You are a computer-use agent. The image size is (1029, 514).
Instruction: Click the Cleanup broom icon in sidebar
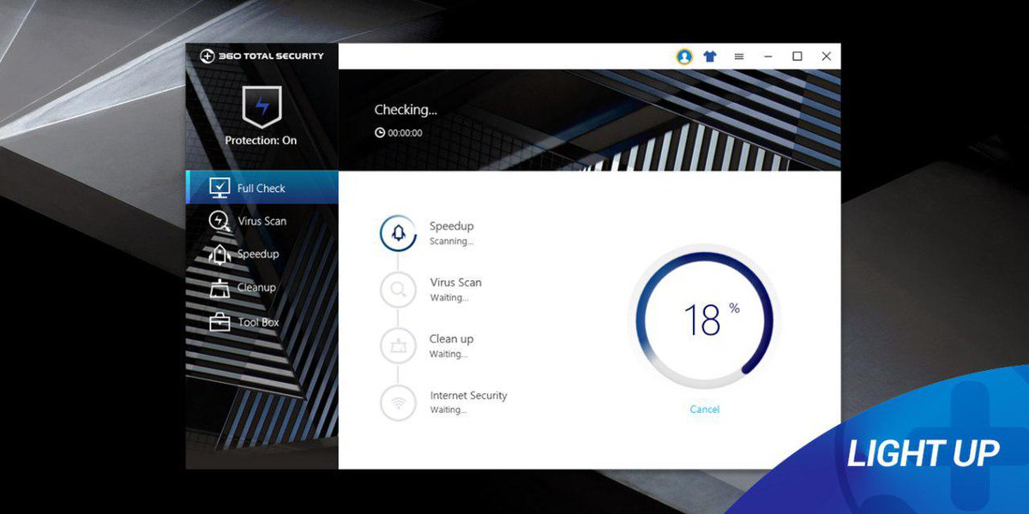point(220,288)
